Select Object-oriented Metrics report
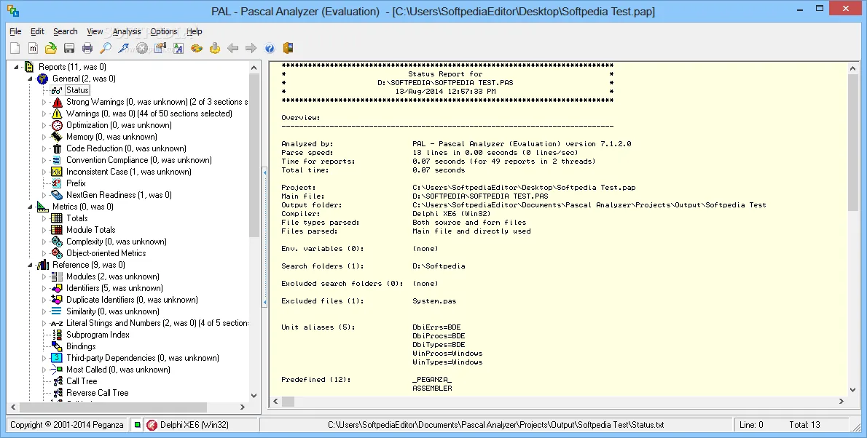Viewport: 867px width, 438px height. coord(106,253)
